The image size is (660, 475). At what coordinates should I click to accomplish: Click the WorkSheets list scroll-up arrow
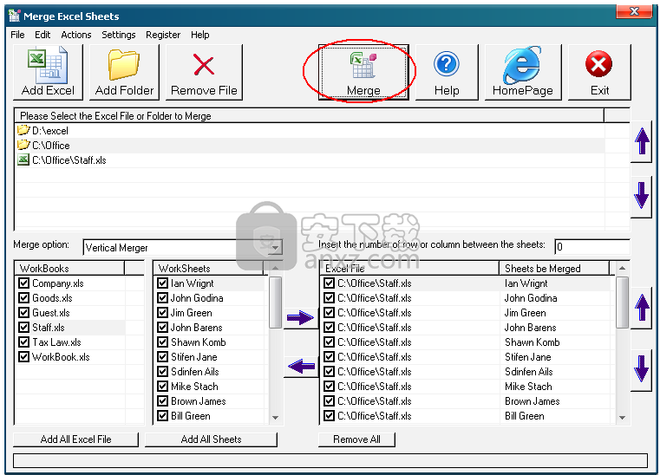[x=275, y=268]
